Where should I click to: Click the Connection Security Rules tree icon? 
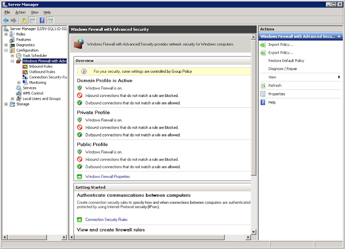point(25,77)
